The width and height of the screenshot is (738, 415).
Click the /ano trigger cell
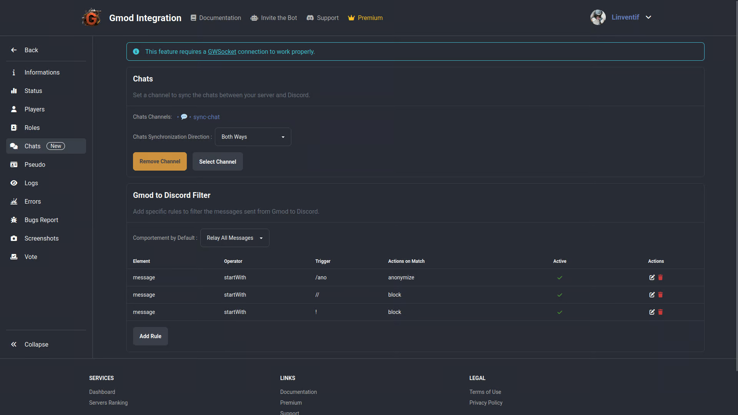321,277
